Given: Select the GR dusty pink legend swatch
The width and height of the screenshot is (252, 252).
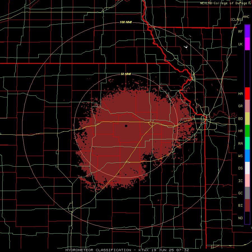Looking at the screenshot, I should (247, 106).
